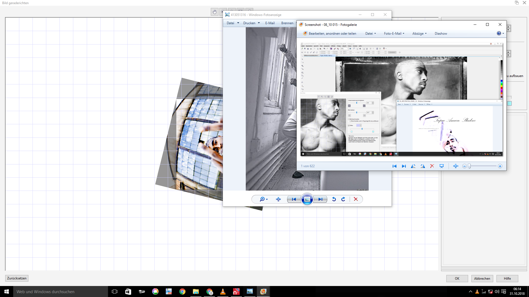
Task: Open Task View on taskbar
Action: coord(115,291)
